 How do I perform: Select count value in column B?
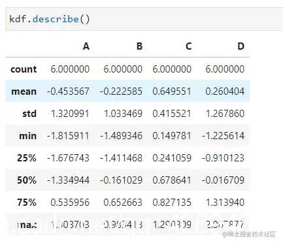[123, 69]
